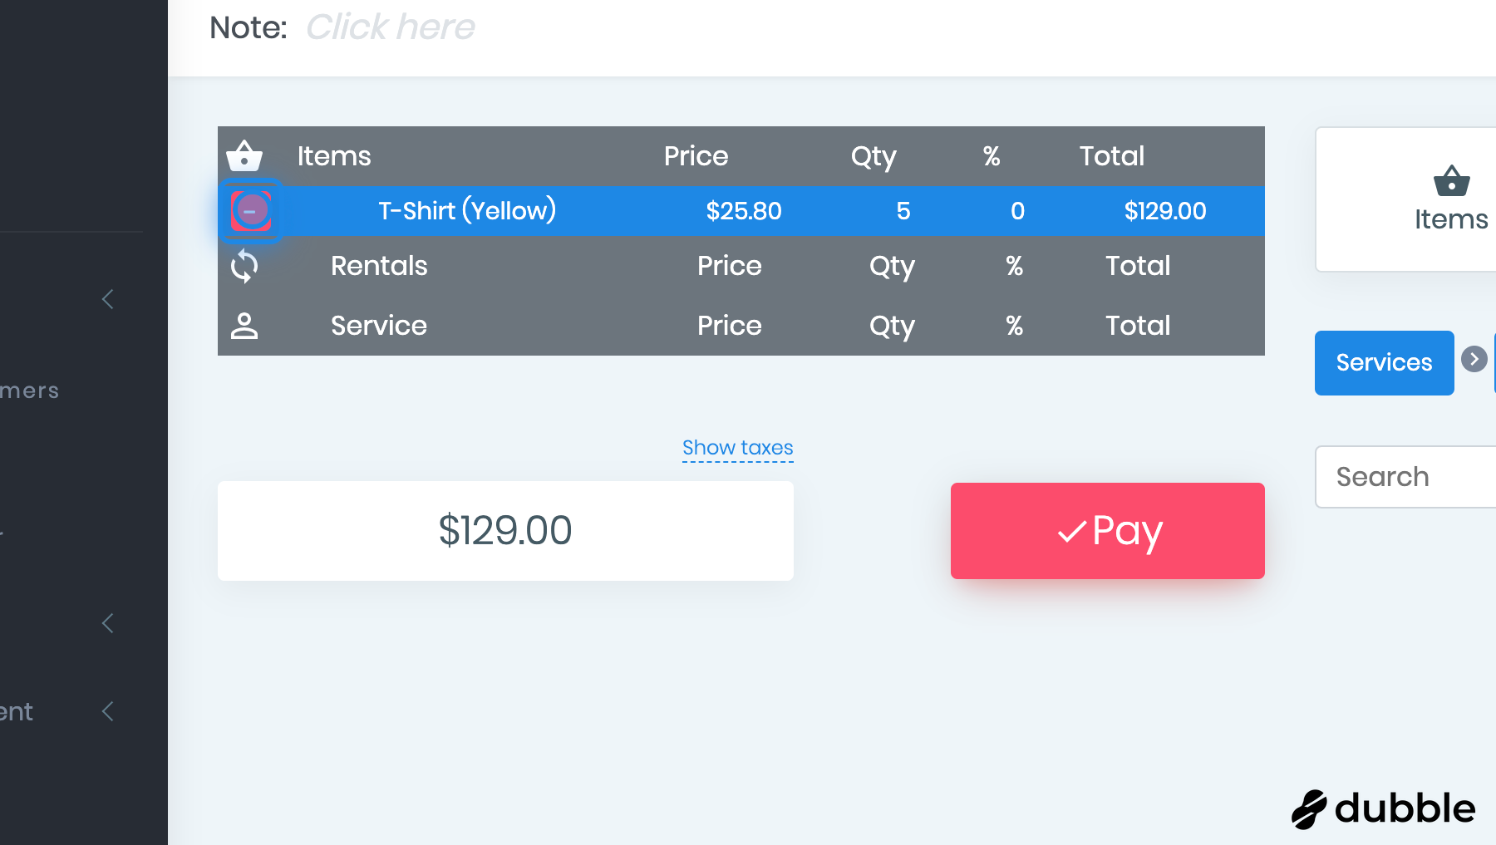Select the T-Shirt (Yellow) row name

coord(467,211)
